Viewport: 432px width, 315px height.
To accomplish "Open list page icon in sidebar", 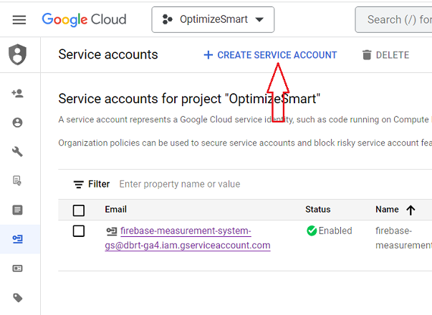I will click(x=18, y=210).
